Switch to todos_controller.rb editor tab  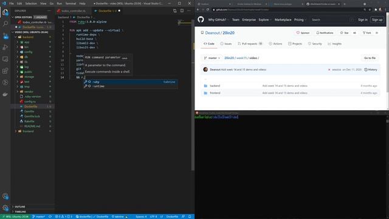pos(73,11)
